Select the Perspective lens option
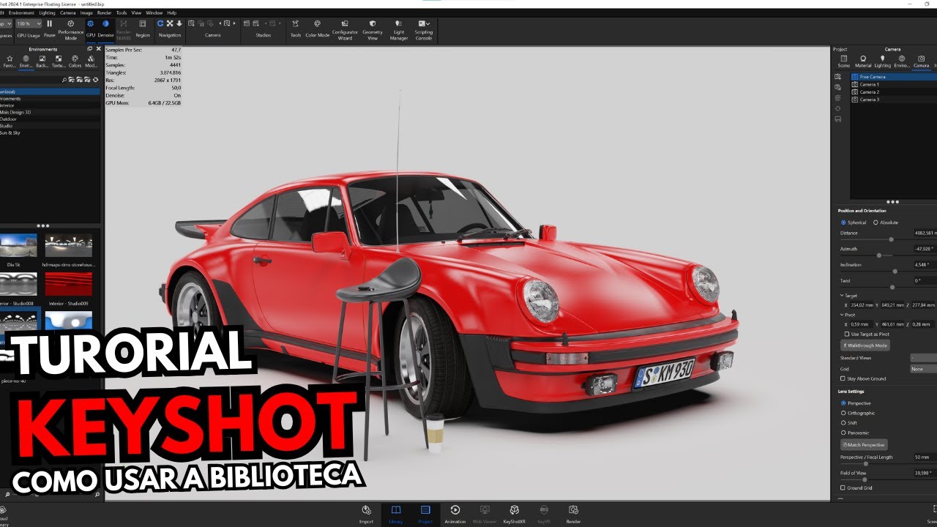This screenshot has width=937, height=527. 856,403
